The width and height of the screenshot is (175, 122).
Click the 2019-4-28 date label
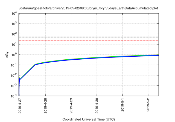pyautogui.click(x=45, y=106)
